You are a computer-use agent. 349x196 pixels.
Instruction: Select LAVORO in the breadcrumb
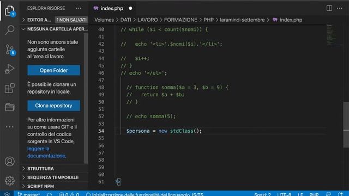[147, 20]
